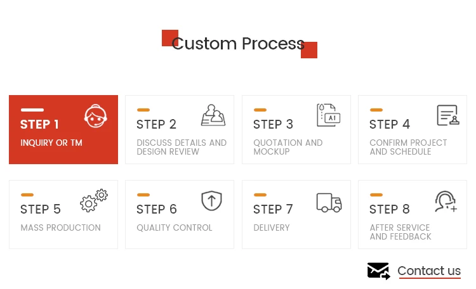This screenshot has height=289, width=476.
Task: Select the red Step 1 Inquiry or TM card
Action: [63, 129]
